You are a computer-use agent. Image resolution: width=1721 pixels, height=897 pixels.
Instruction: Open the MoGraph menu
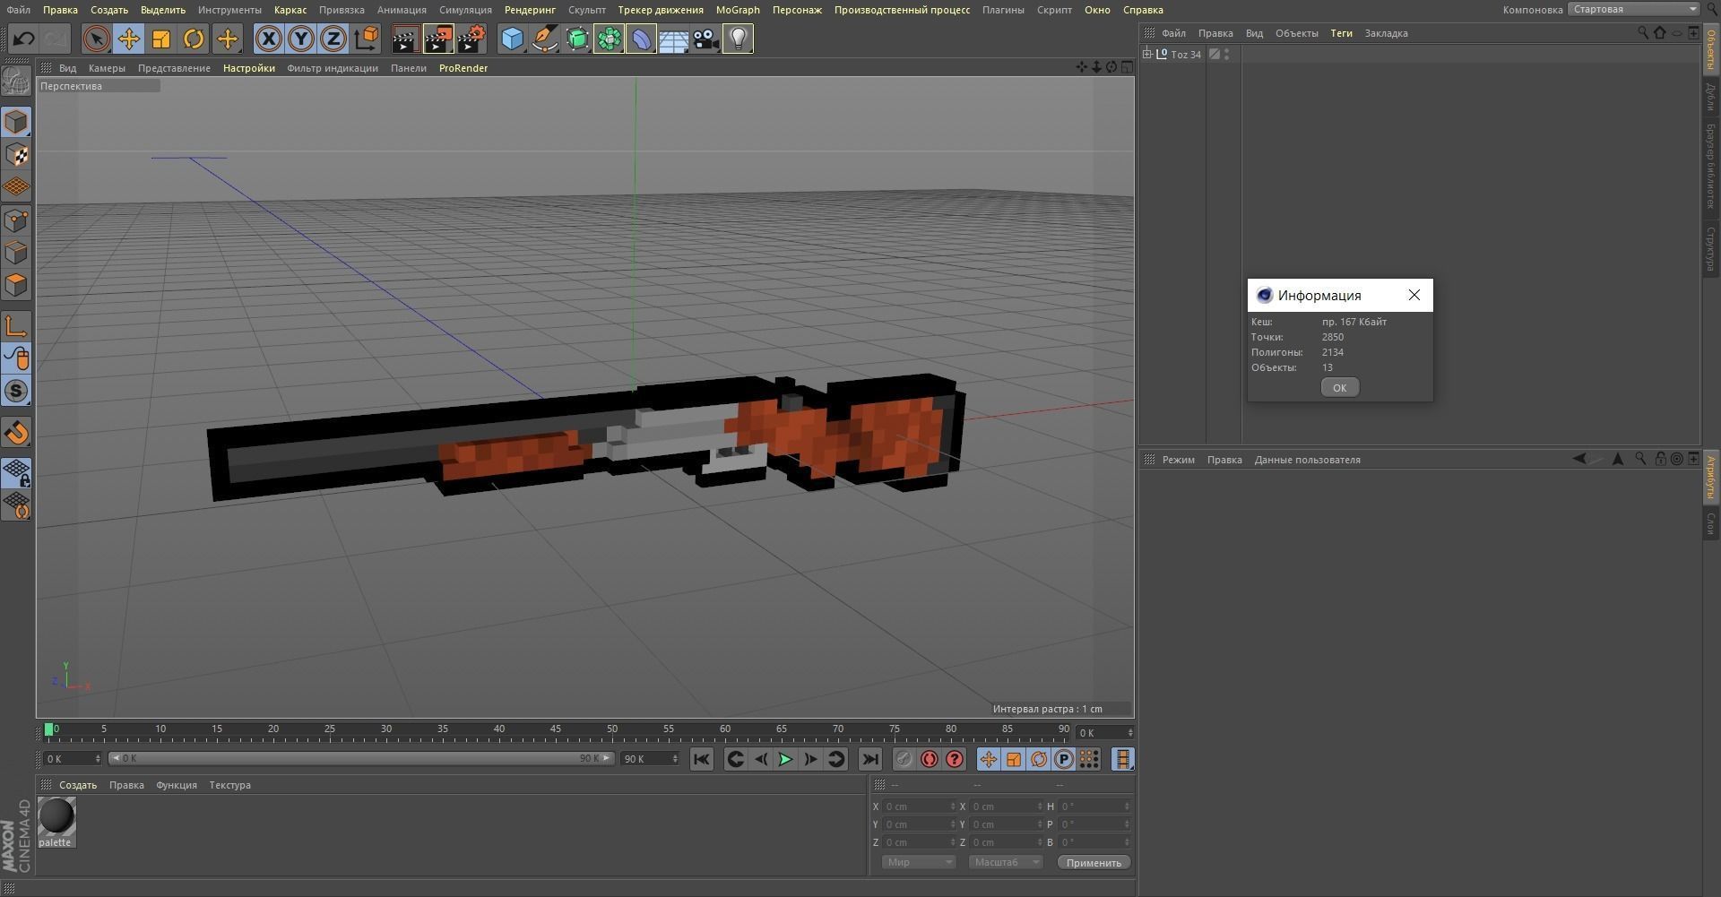738,10
